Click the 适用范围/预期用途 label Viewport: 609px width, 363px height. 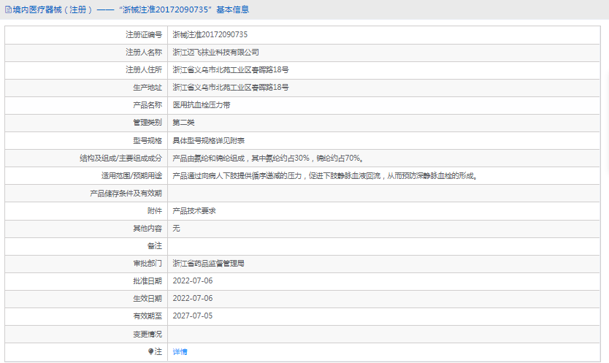tap(131, 176)
